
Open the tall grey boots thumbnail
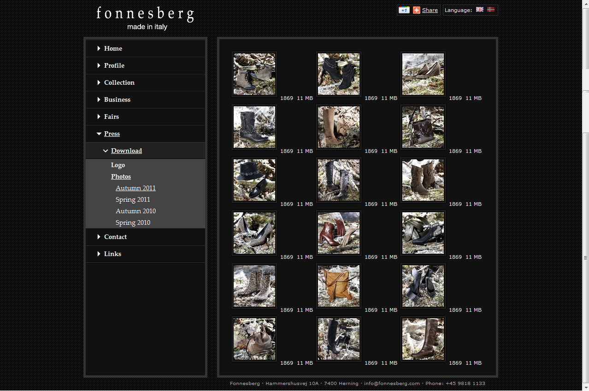point(339,180)
